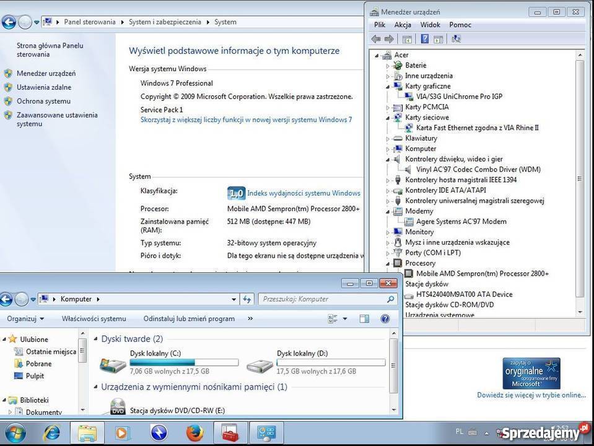Click the refresh button beside the Komputer address bar
594x446 pixels.
(247, 299)
